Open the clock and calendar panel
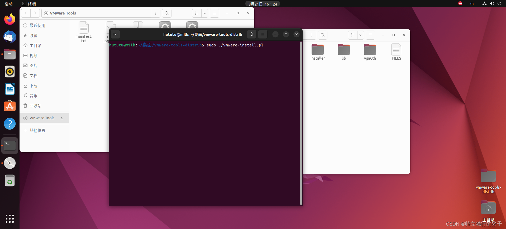506x229 pixels. tap(263, 4)
